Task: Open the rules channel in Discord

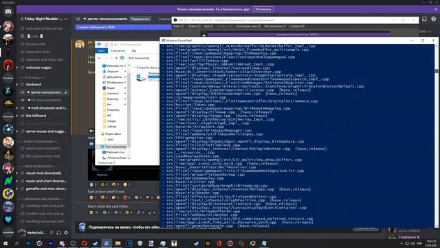Action: (x=35, y=37)
